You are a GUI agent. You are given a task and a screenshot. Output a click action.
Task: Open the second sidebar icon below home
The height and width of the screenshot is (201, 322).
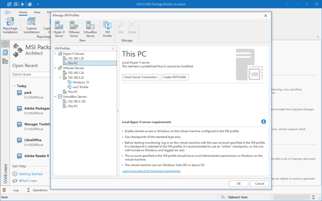click(x=5, y=52)
